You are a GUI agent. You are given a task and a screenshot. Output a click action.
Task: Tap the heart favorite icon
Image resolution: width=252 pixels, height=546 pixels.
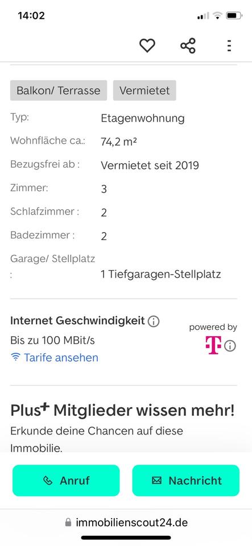[x=147, y=45]
